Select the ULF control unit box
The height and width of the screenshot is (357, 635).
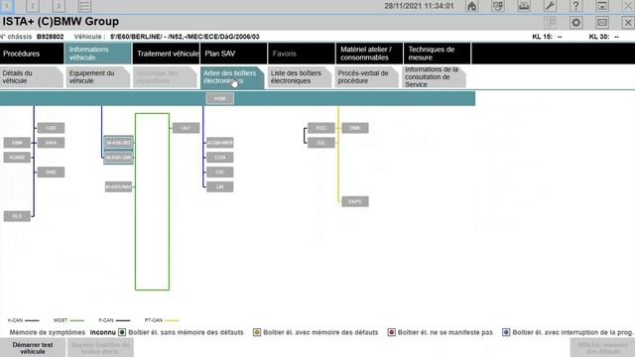point(186,128)
